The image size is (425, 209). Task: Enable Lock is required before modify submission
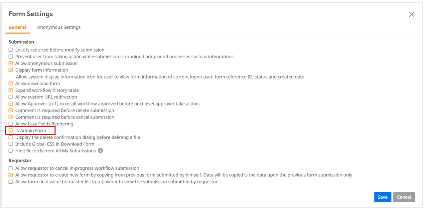10,50
